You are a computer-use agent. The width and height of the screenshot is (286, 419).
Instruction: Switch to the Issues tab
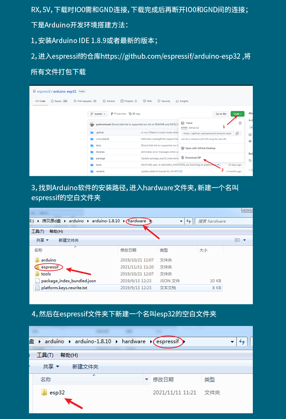pyautogui.click(x=60, y=101)
